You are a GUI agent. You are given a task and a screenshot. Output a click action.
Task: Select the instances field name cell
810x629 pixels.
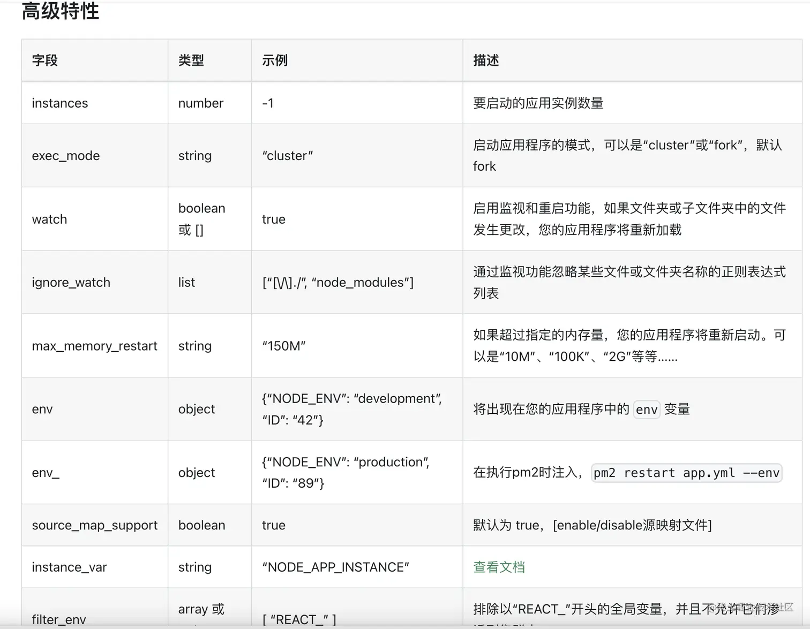pyautogui.click(x=59, y=103)
